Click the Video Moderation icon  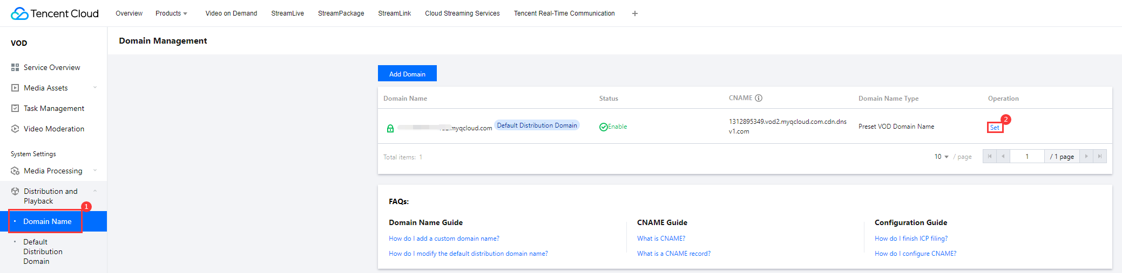pos(15,129)
